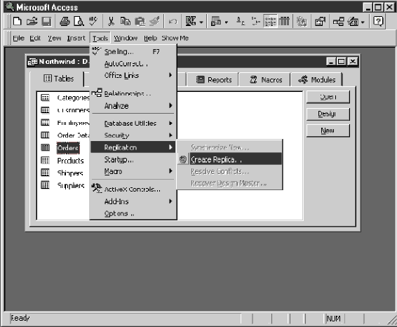This screenshot has width=397, height=327.
Task: Switch to the Reports tab
Action: (214, 80)
